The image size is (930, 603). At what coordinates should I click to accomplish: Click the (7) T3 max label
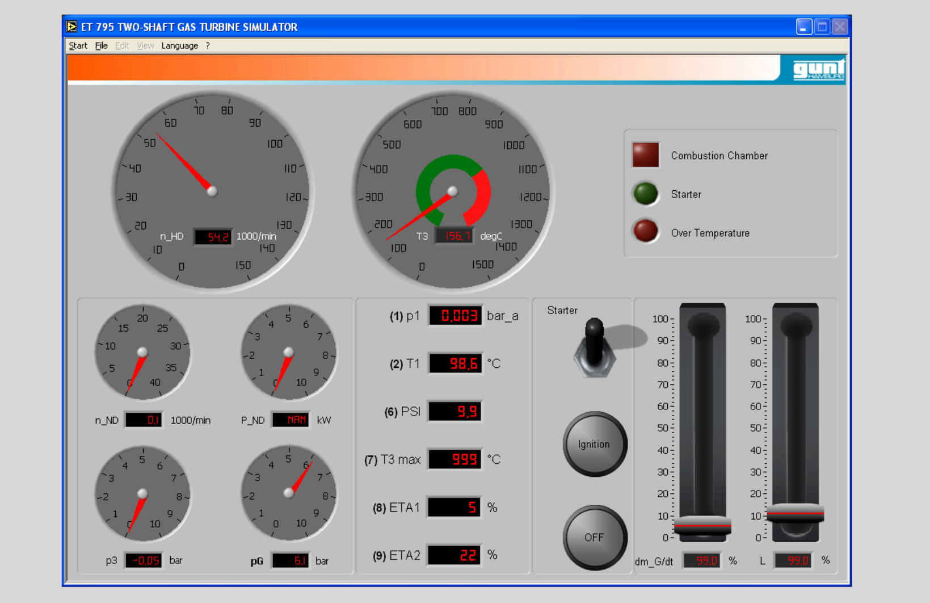(392, 459)
